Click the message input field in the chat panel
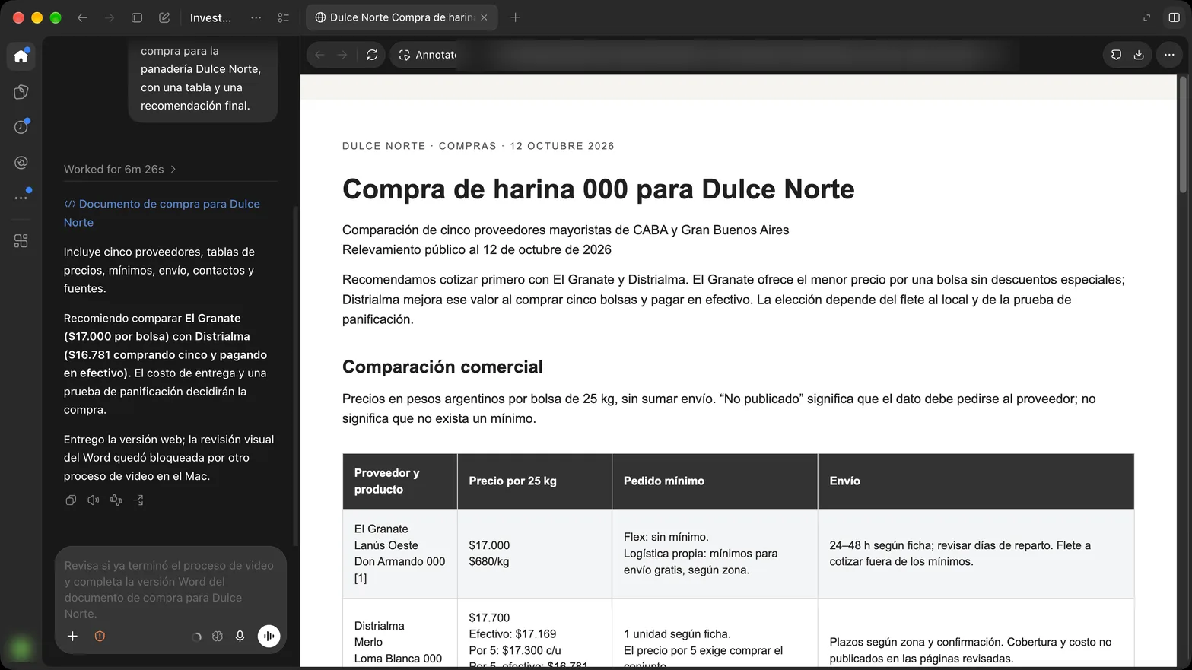This screenshot has width=1192, height=670. (x=170, y=589)
